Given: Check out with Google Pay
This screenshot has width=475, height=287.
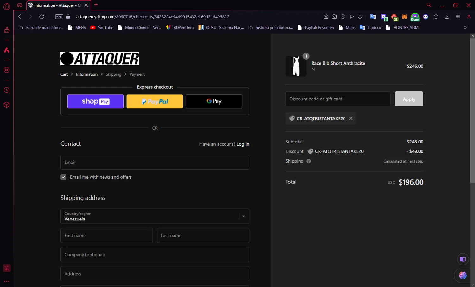Looking at the screenshot, I should [214, 101].
